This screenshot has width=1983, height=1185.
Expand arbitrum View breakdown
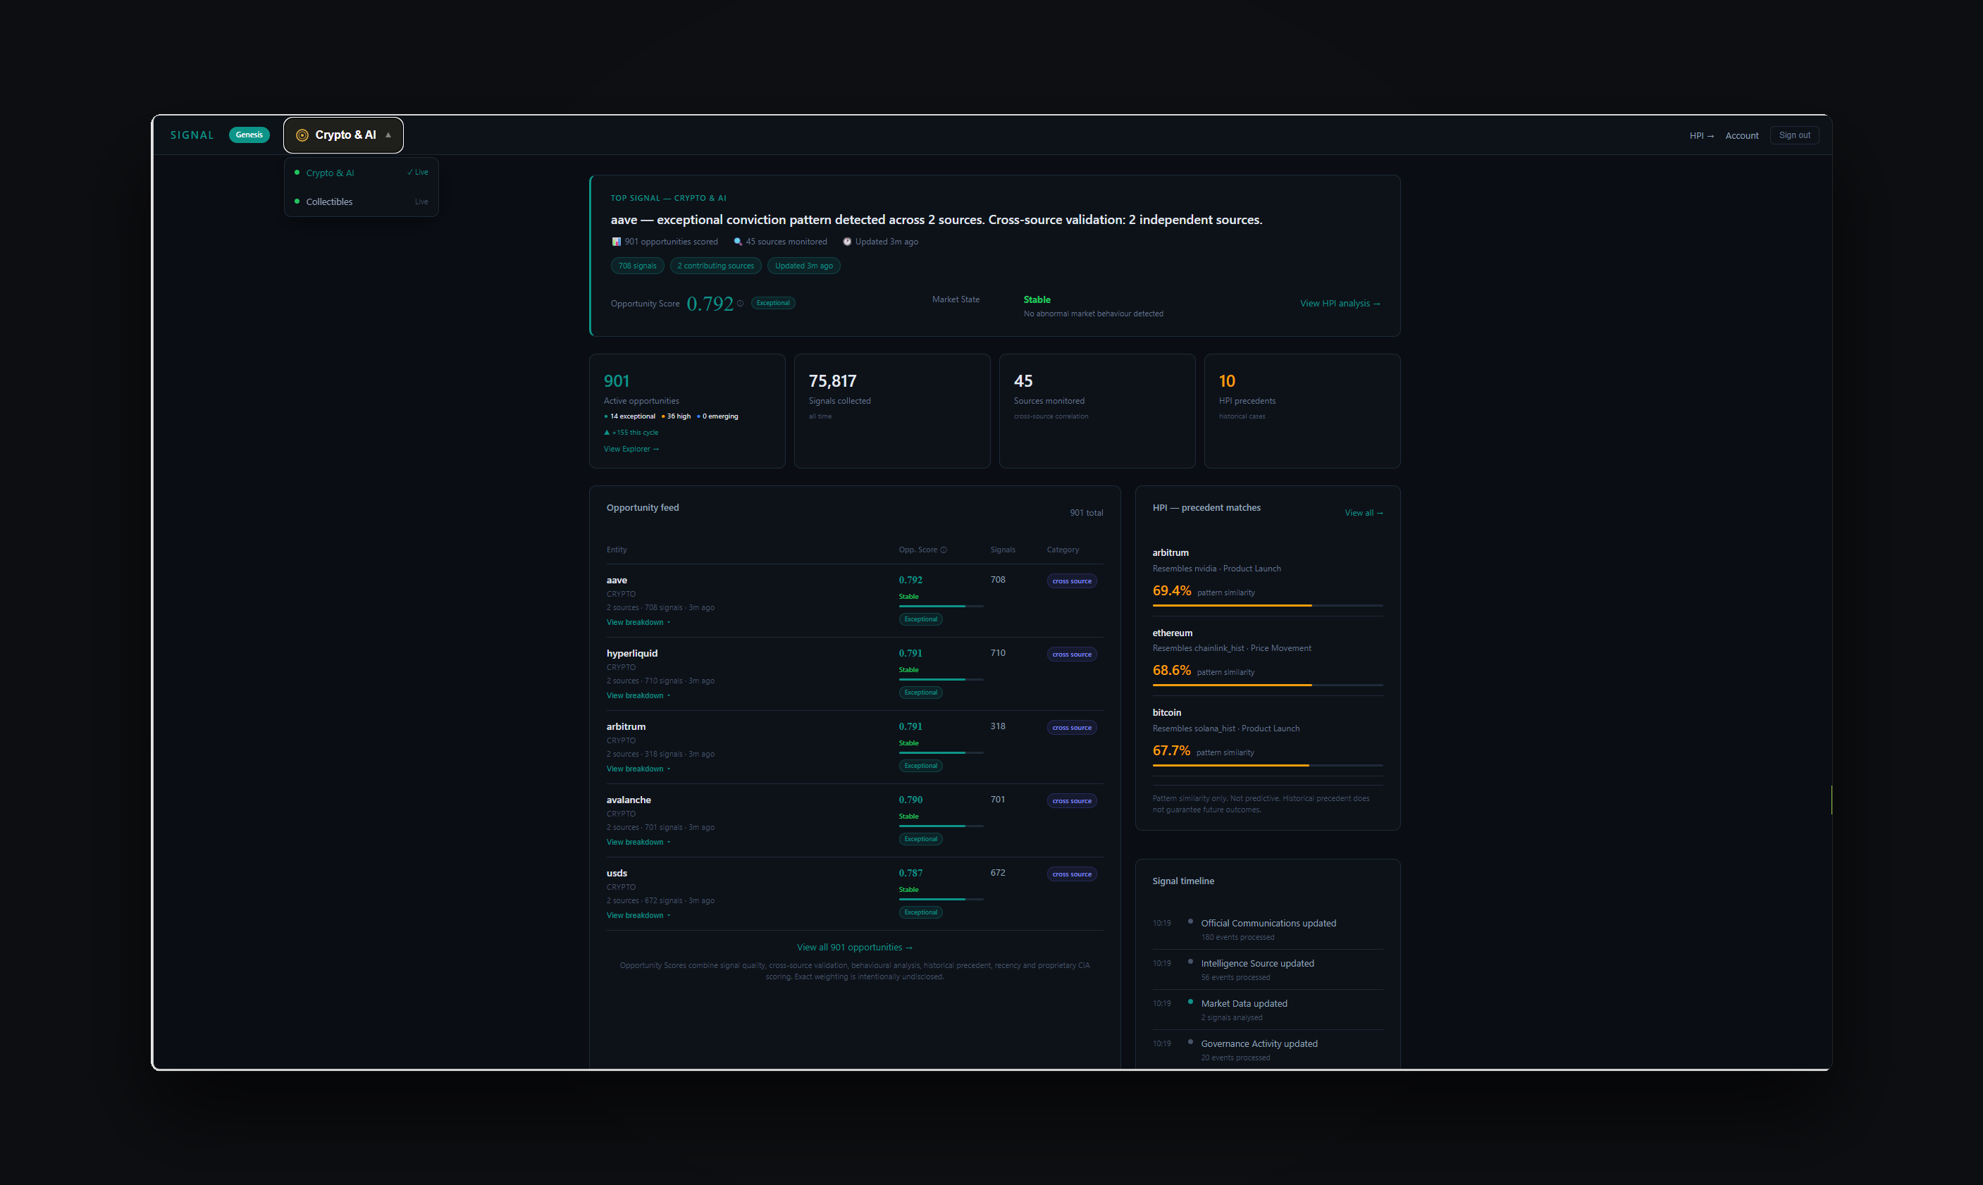[638, 770]
